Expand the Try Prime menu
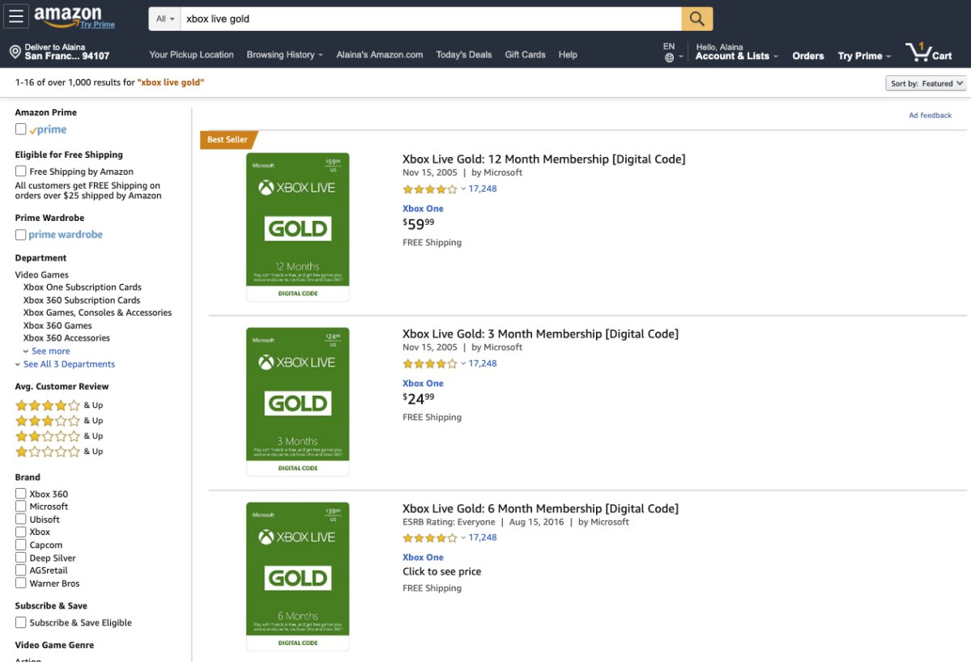The width and height of the screenshot is (971, 662). (x=864, y=56)
